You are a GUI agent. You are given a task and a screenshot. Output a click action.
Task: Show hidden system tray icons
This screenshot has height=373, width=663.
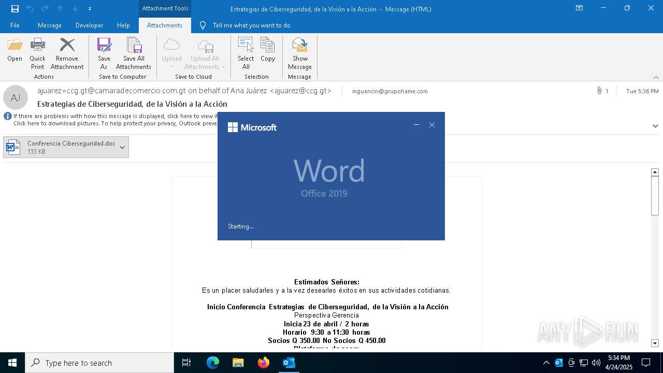pyautogui.click(x=546, y=363)
